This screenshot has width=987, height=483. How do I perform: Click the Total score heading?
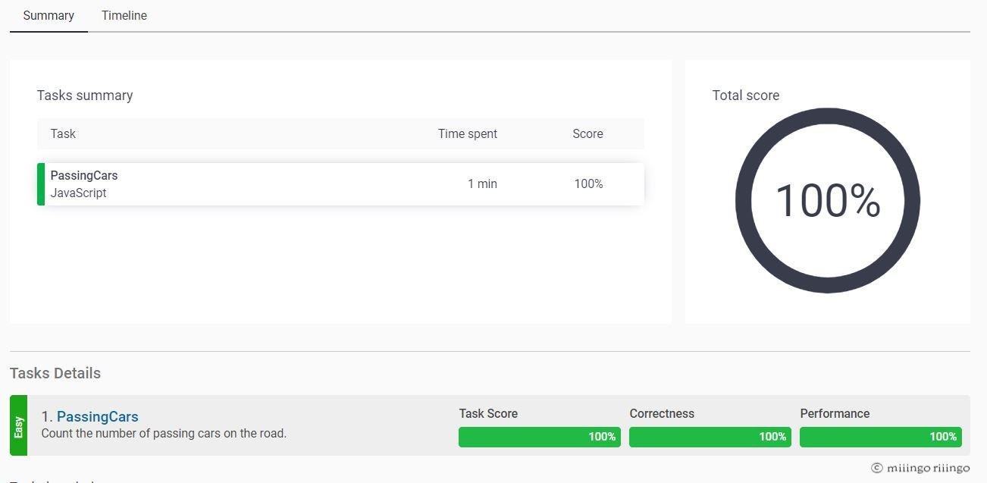pyautogui.click(x=746, y=96)
